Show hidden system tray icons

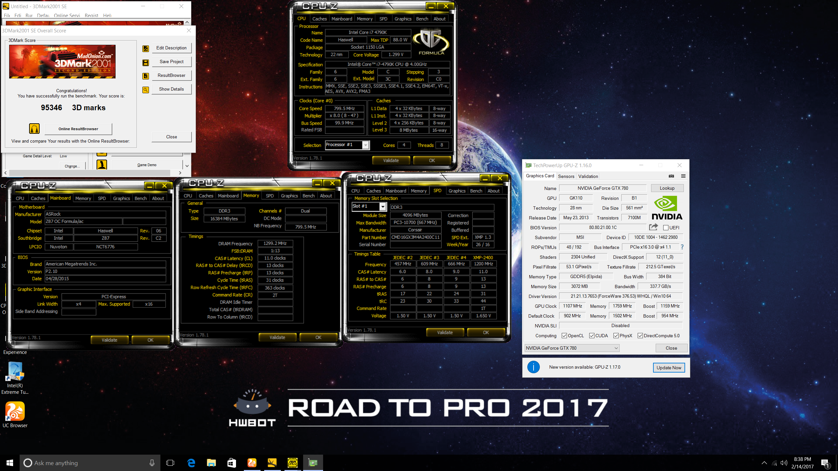click(764, 463)
